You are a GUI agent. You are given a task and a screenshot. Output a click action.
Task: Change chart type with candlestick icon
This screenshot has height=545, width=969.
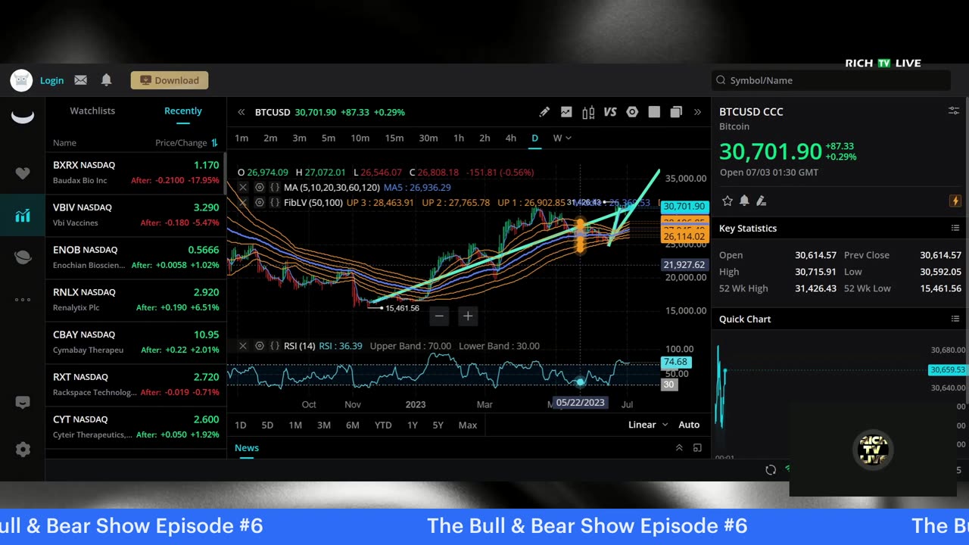click(588, 112)
